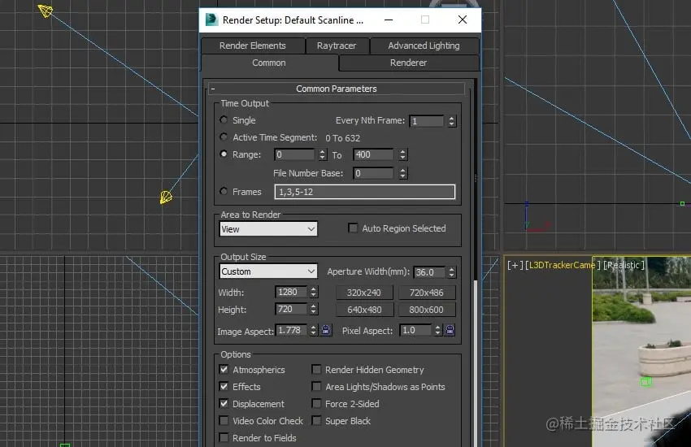Minimize the Render Setup dialog
The height and width of the screenshot is (447, 691).
[x=389, y=20]
